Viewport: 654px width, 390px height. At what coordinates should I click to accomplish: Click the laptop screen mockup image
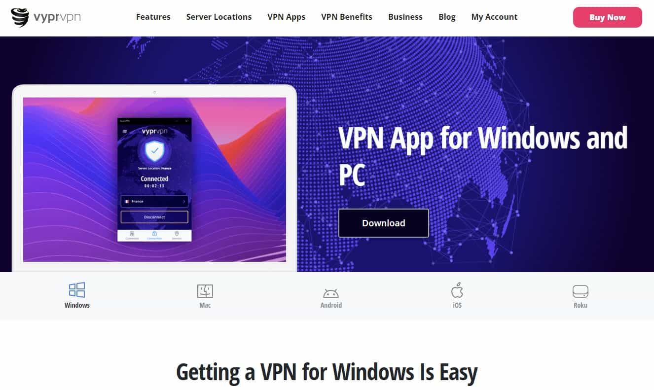[154, 179]
